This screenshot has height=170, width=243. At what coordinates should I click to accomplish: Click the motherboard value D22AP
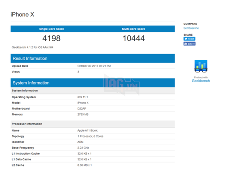(x=82, y=109)
